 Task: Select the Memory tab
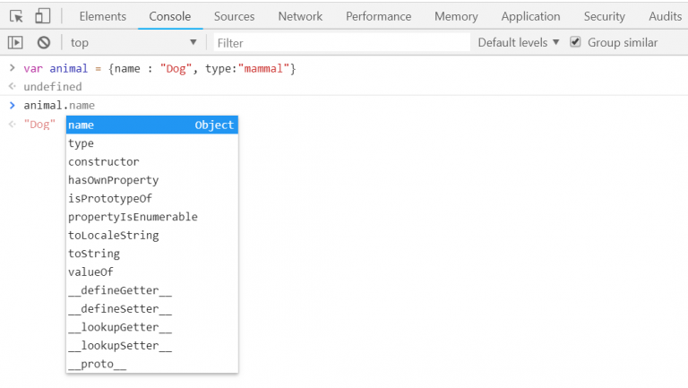[x=456, y=16]
